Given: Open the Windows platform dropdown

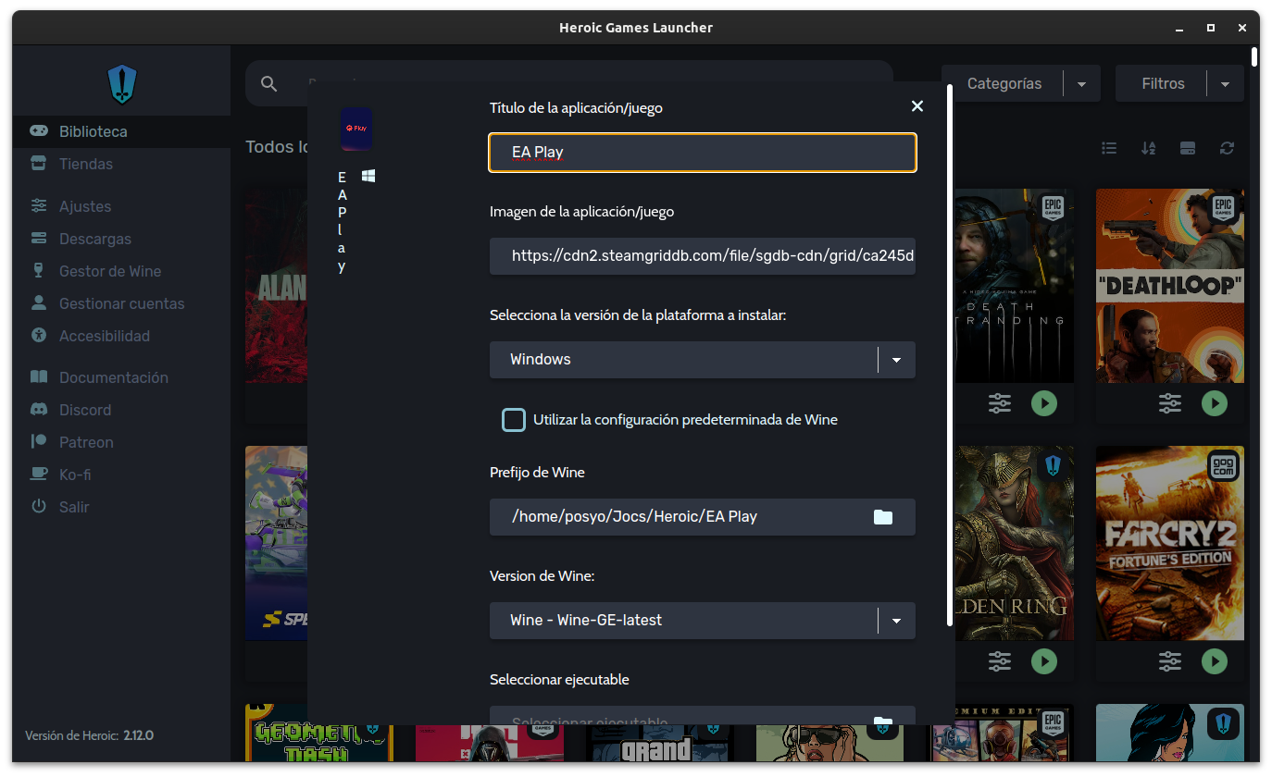Looking at the screenshot, I should 702,360.
